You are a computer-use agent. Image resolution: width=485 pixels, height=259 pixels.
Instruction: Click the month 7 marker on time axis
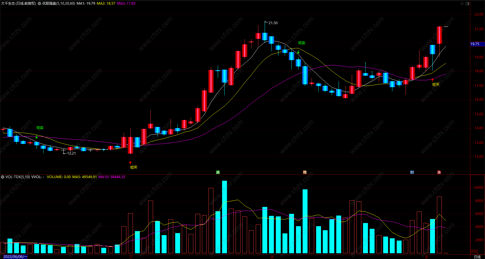[131, 257]
